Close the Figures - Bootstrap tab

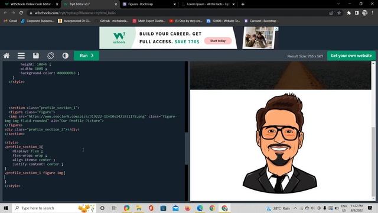tap(175, 4)
